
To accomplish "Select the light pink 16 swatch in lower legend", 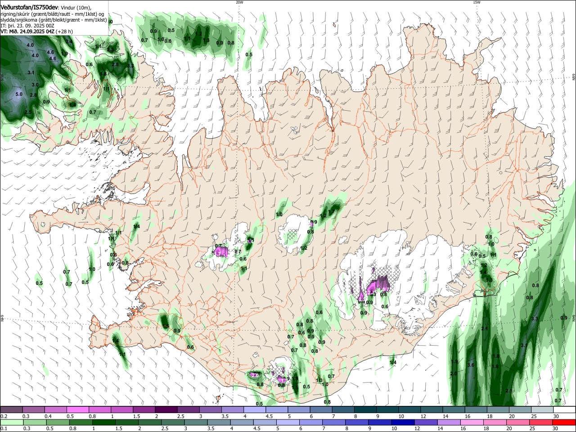I will pyautogui.click(x=472, y=423).
